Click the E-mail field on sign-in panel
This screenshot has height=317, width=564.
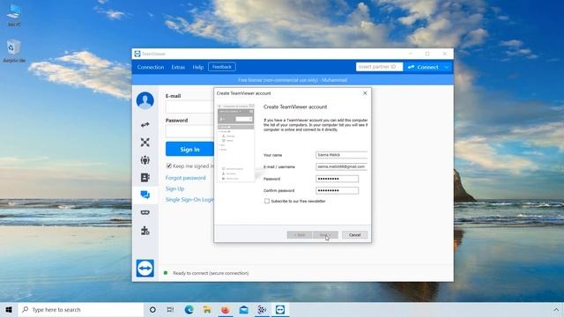click(x=189, y=107)
